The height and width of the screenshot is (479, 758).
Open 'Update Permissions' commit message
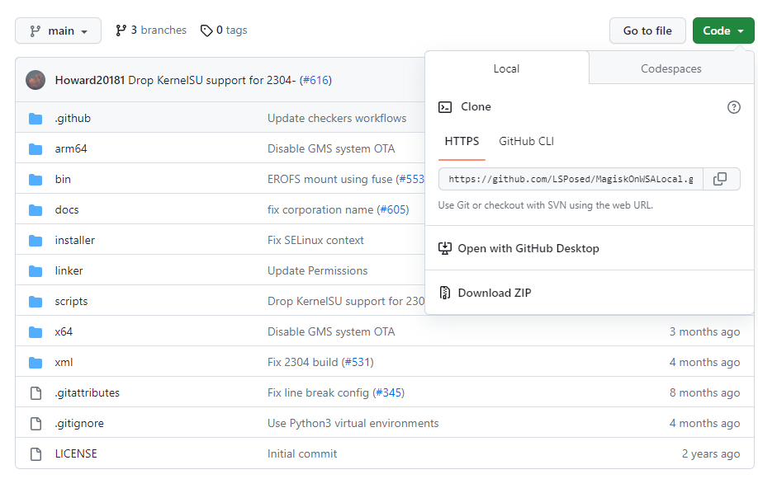pos(318,270)
